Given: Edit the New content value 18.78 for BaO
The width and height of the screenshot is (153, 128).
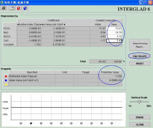Looking at the screenshot, I should (x=114, y=33).
